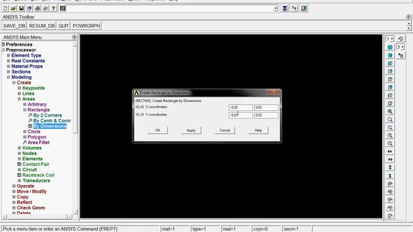Click the Y1 coordinate input field
This screenshot has height=232, width=413.
(x=241, y=115)
